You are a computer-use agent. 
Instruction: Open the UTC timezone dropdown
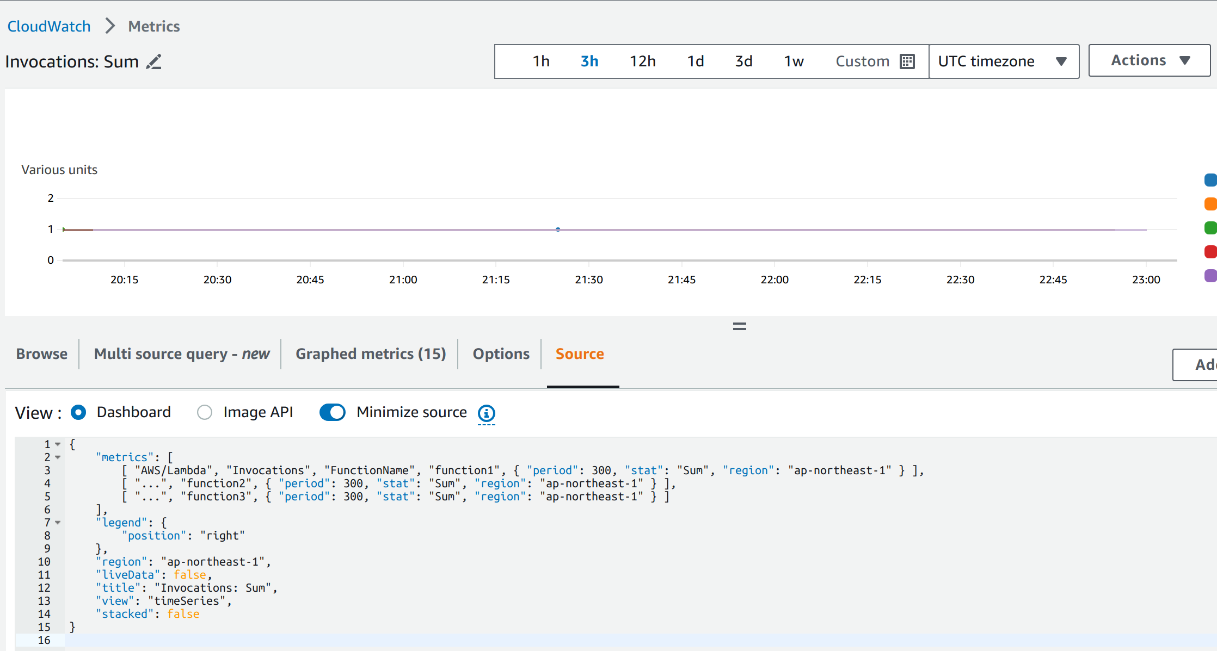(1004, 61)
